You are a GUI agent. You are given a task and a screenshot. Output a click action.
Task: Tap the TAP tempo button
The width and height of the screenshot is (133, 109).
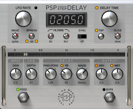click(101, 36)
